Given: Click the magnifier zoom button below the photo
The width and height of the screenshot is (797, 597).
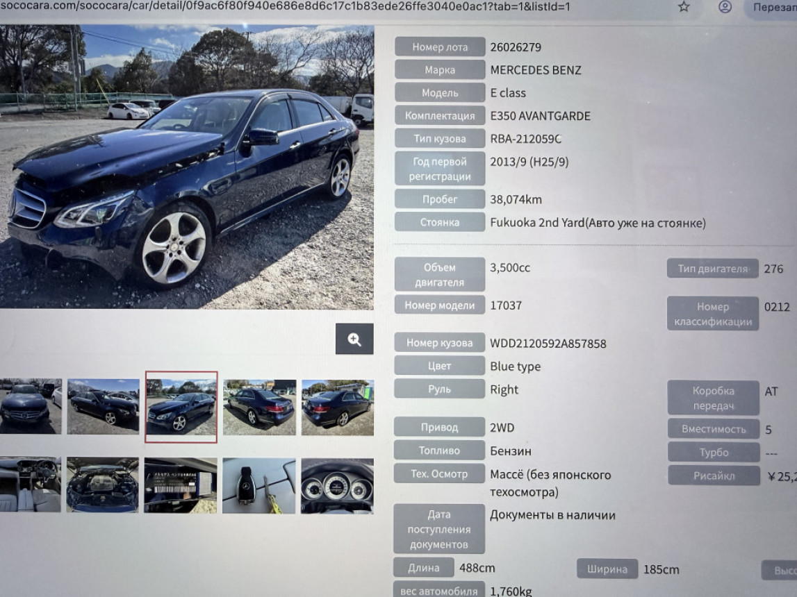Looking at the screenshot, I should 354,339.
